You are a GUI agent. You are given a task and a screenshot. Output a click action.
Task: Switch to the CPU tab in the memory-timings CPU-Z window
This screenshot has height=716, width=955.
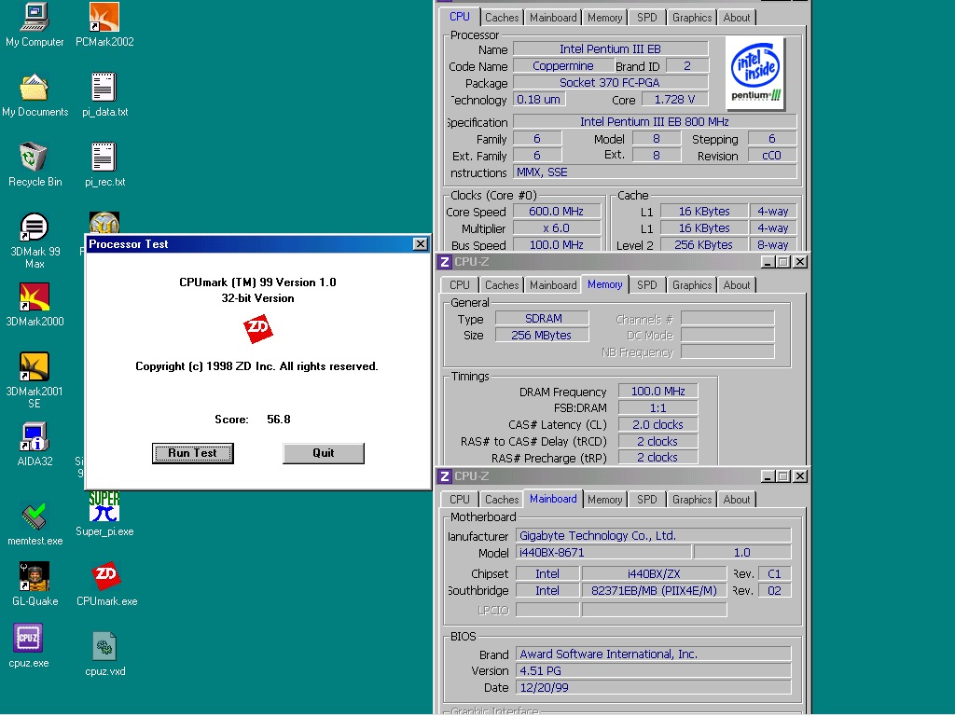[x=459, y=285]
